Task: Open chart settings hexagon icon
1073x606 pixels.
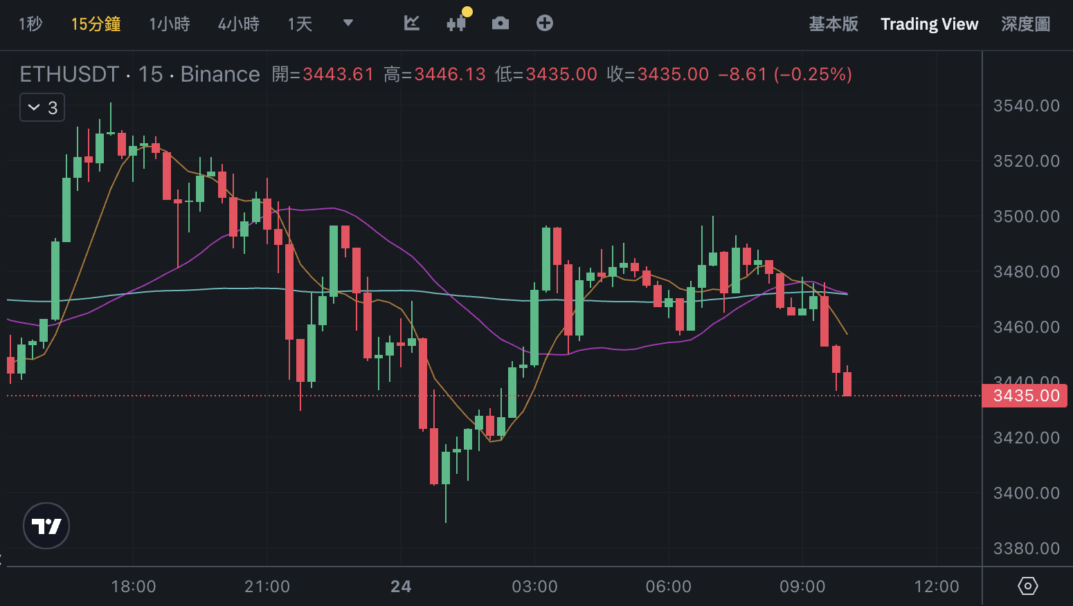Action: pos(1027,587)
